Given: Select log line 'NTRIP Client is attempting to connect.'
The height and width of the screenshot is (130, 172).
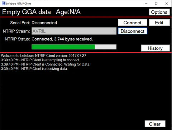Looking at the screenshot, I should [40, 60].
